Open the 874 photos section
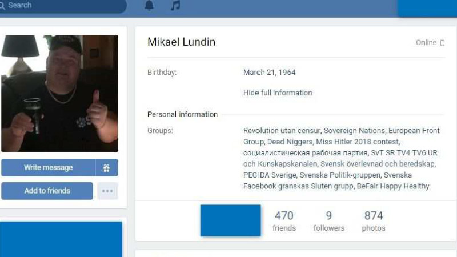457x257 pixels. (x=374, y=220)
